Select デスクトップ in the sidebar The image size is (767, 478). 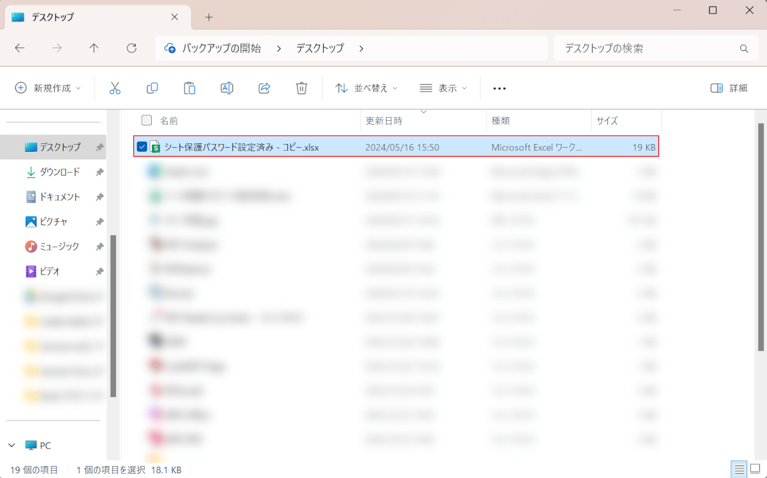(x=53, y=147)
